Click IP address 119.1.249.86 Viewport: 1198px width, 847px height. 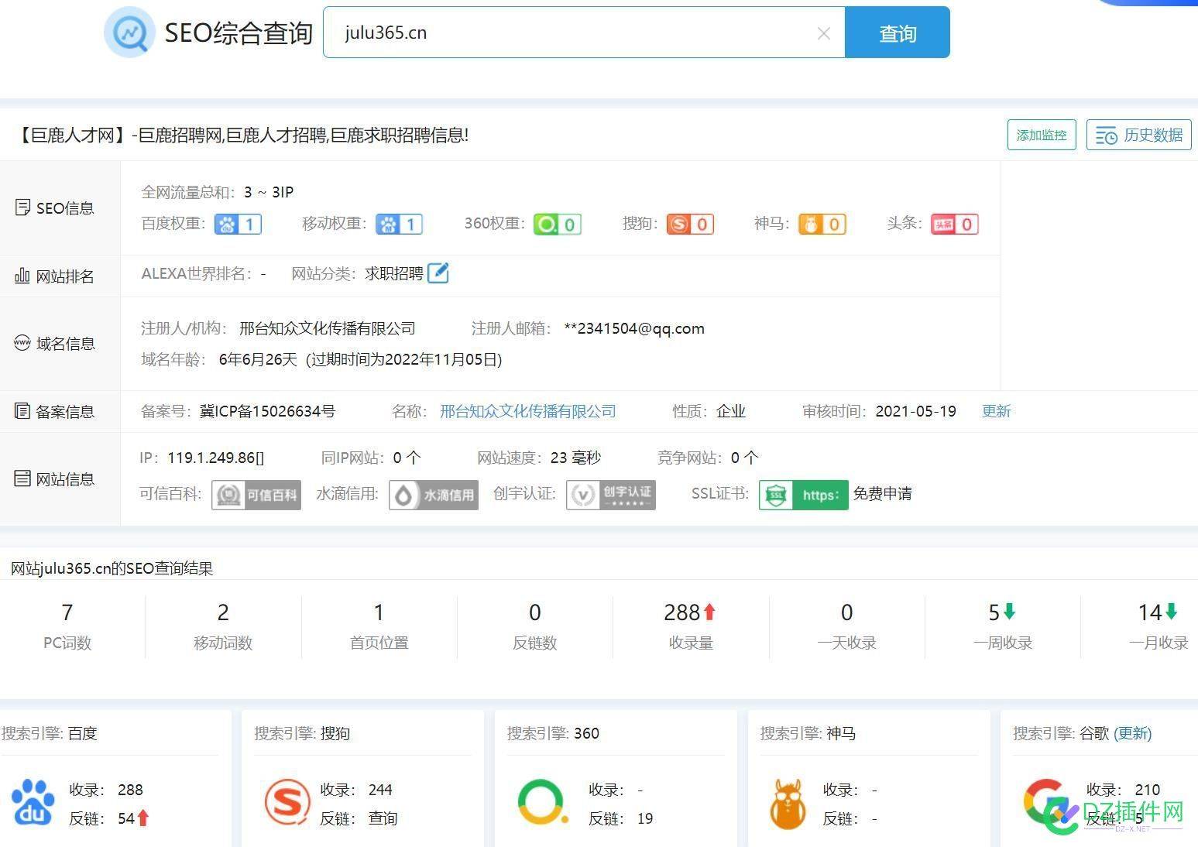pyautogui.click(x=211, y=458)
